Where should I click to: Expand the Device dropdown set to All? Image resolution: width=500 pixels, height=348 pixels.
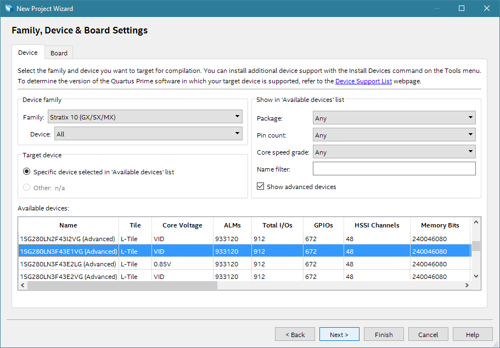pos(148,134)
